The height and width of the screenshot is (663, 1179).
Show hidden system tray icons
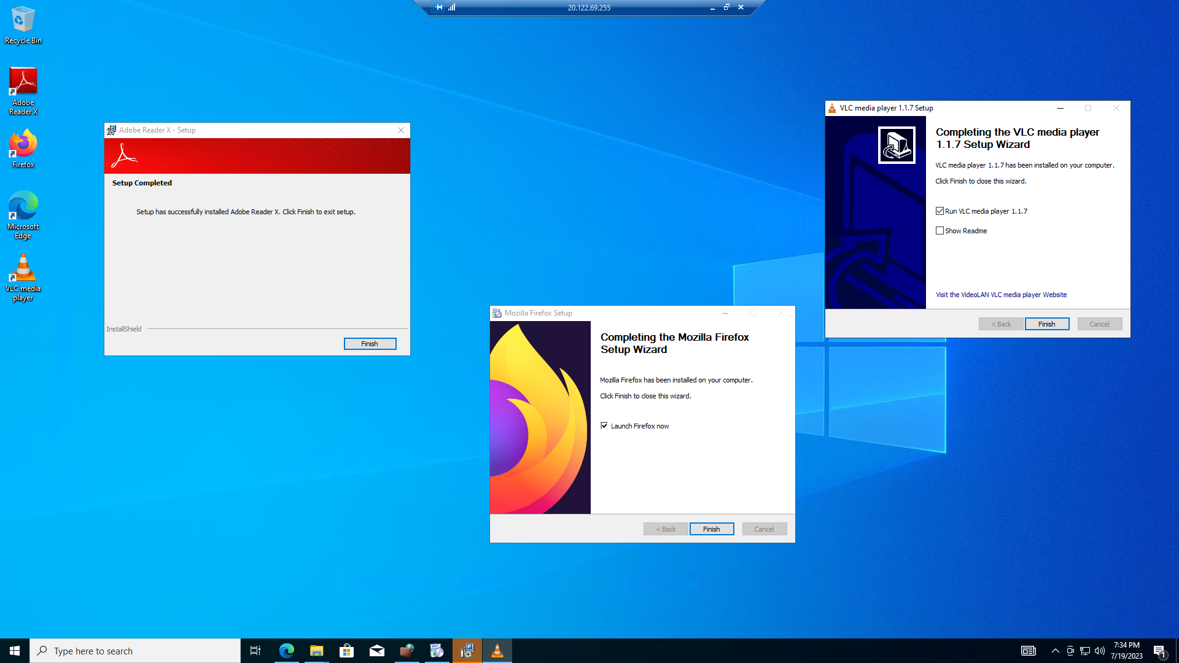point(1055,651)
